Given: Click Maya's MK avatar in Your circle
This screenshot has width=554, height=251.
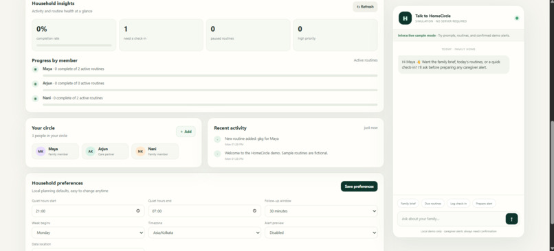Looking at the screenshot, I should click(x=41, y=152).
